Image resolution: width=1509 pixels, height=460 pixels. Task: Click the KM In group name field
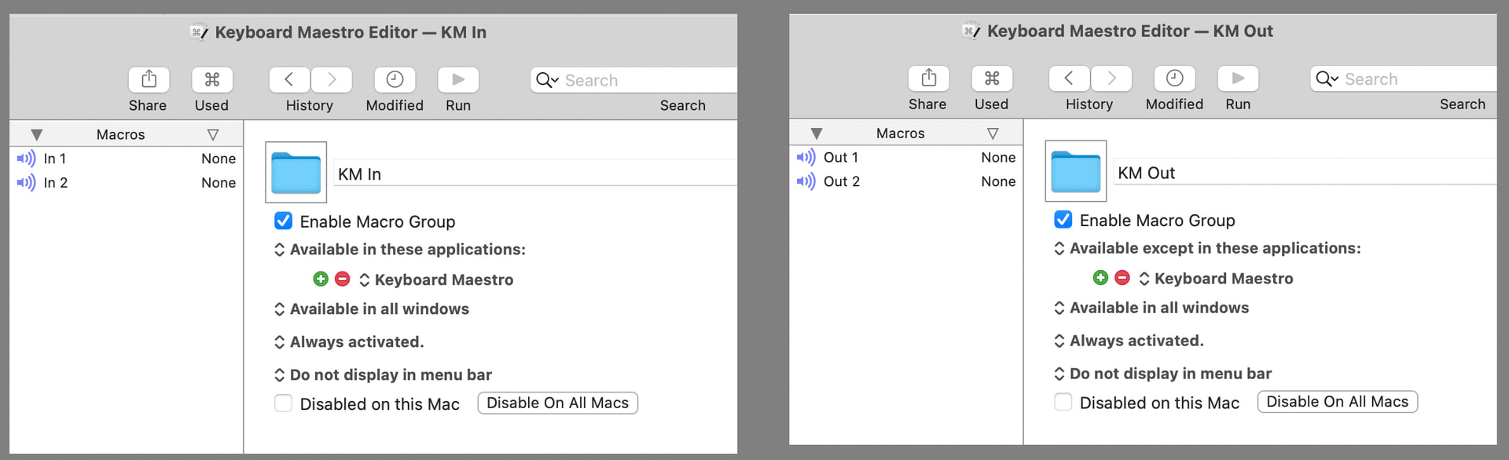coord(535,173)
